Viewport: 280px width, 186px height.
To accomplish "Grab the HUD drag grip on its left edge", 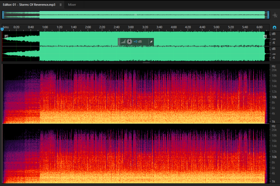I will coord(119,42).
